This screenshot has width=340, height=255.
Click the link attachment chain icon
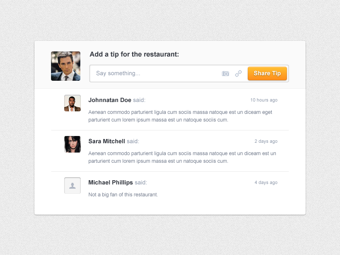pyautogui.click(x=238, y=74)
